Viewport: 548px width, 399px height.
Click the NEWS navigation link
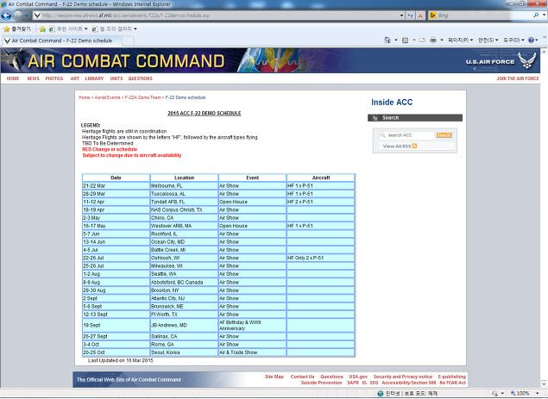point(33,78)
